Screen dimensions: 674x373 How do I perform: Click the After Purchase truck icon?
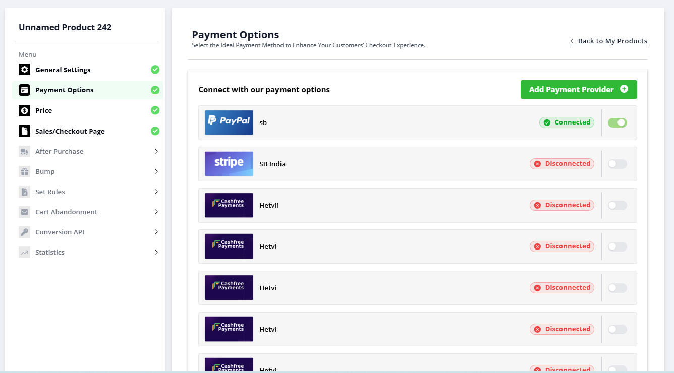click(x=25, y=151)
